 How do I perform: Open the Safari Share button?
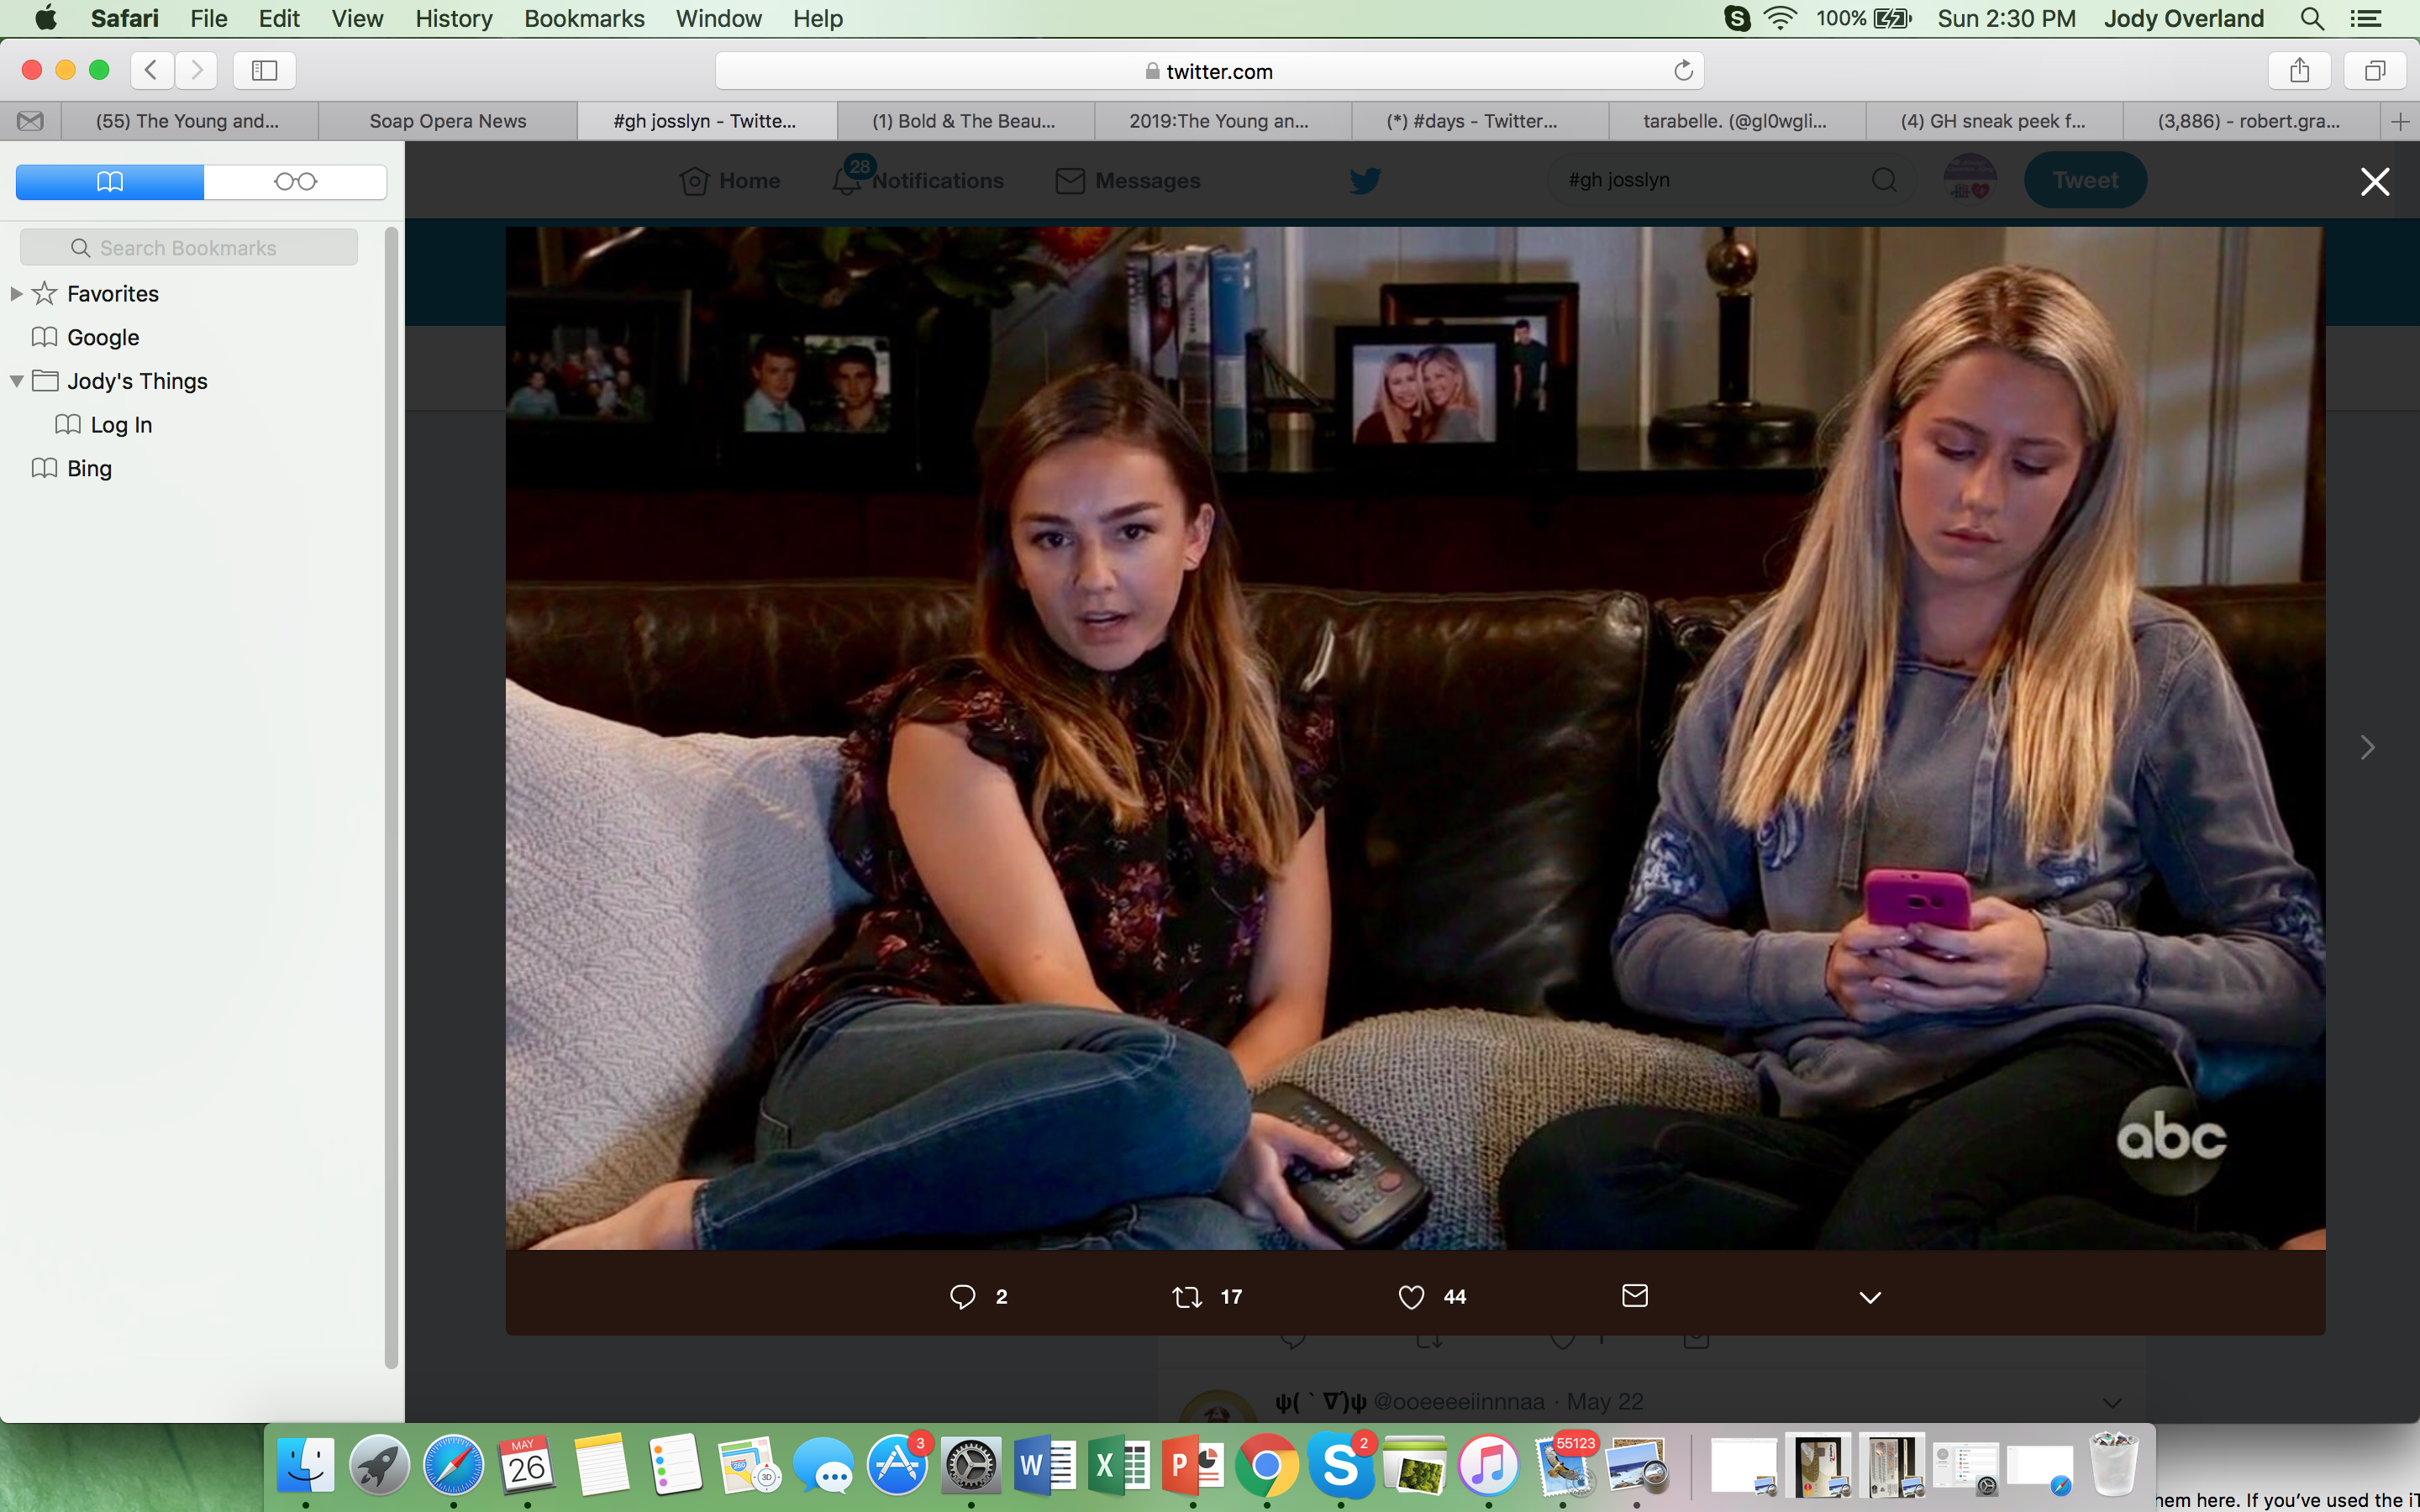2299,70
